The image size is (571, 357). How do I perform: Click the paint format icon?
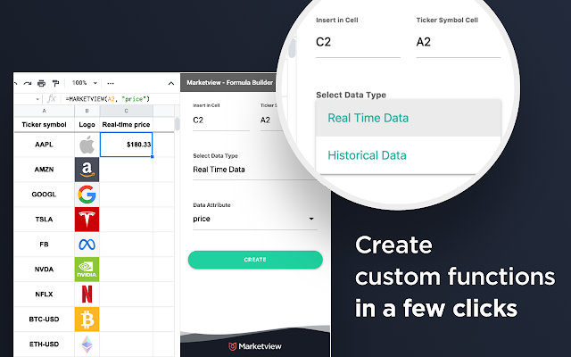tap(55, 82)
